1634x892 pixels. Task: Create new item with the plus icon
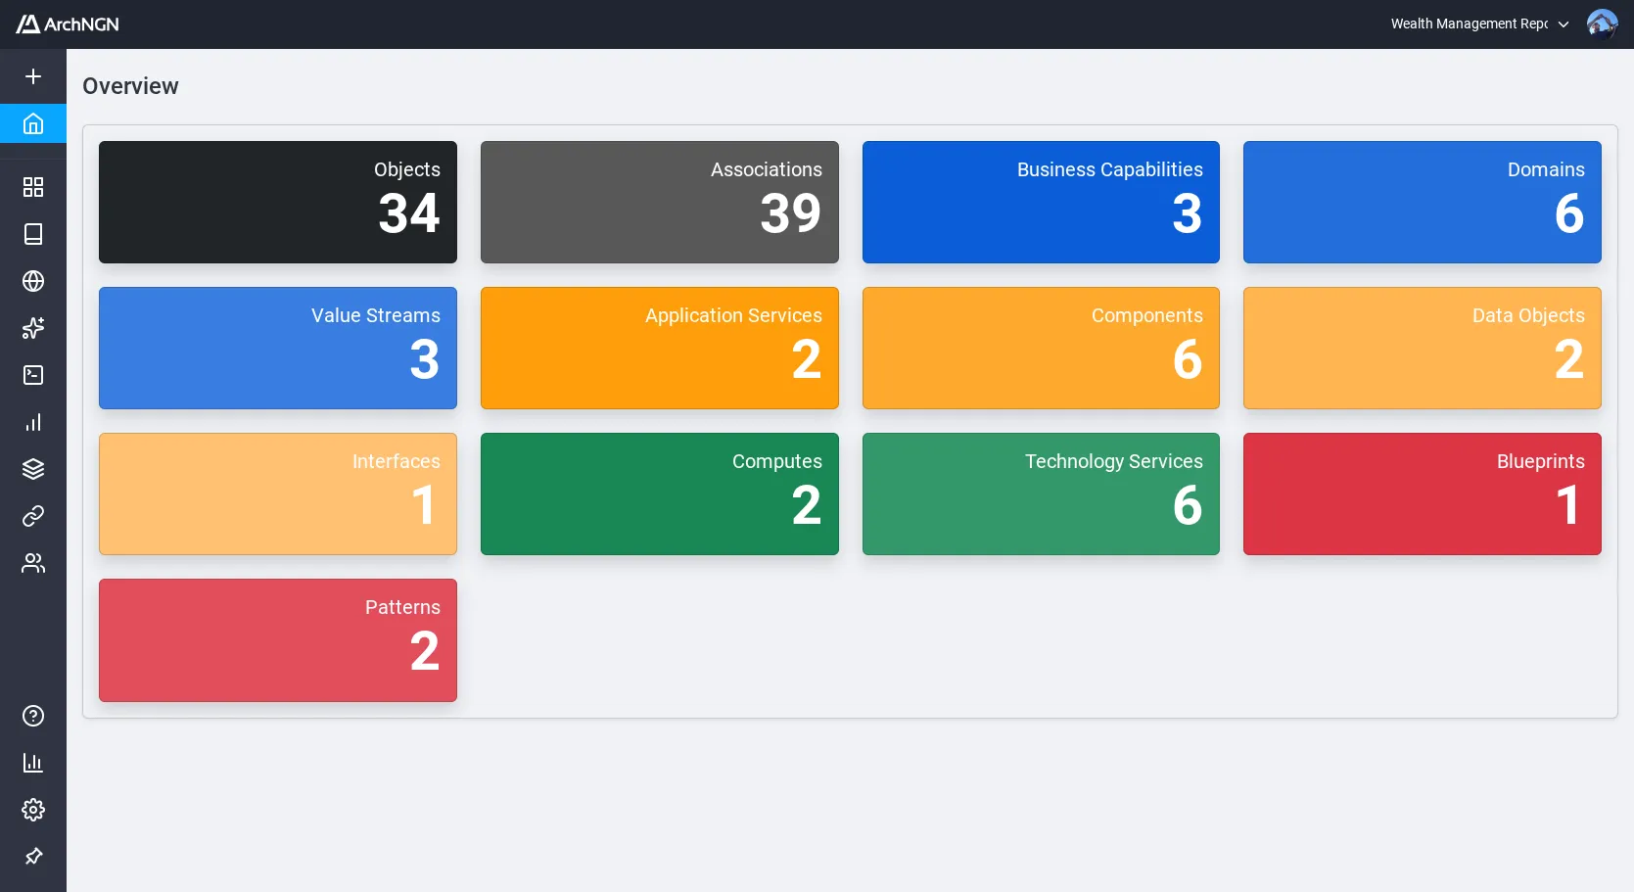(x=32, y=76)
